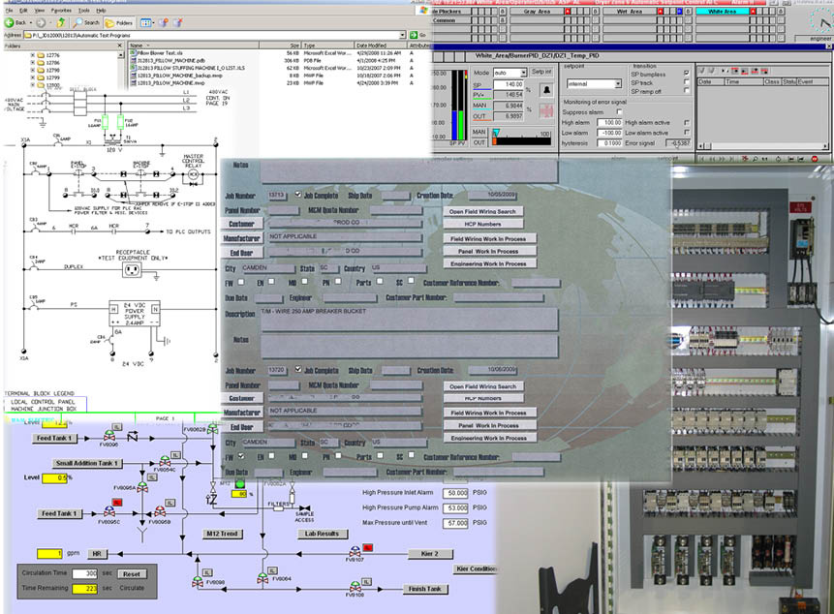Open the Views icon in the Explorer toolbar
Viewport: 834px width, 614px height.
pos(145,22)
